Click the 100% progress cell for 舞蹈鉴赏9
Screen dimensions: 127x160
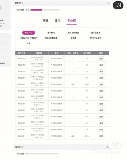[x=87, y=84]
